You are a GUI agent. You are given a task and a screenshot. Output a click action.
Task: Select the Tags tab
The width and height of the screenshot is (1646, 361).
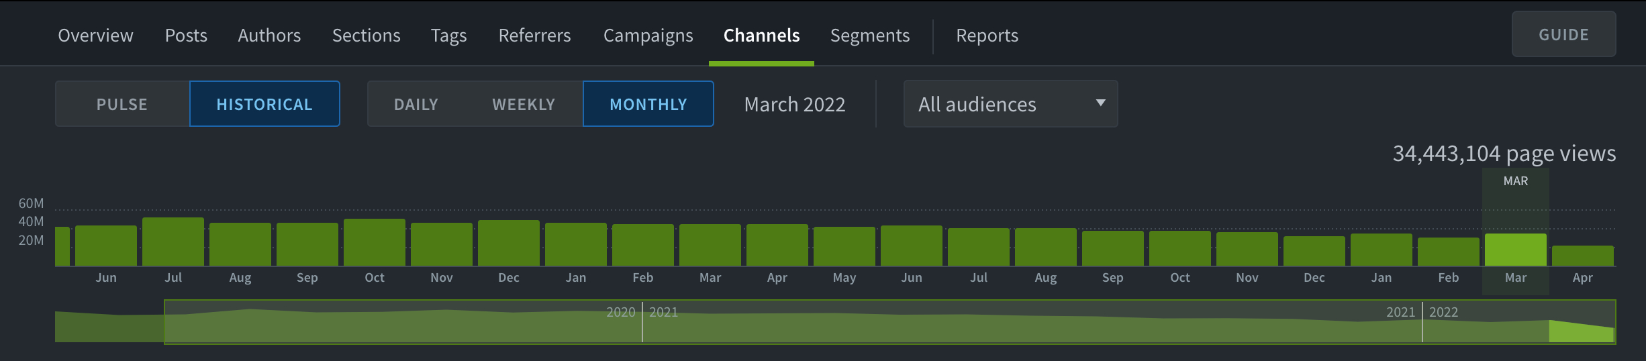coord(448,35)
